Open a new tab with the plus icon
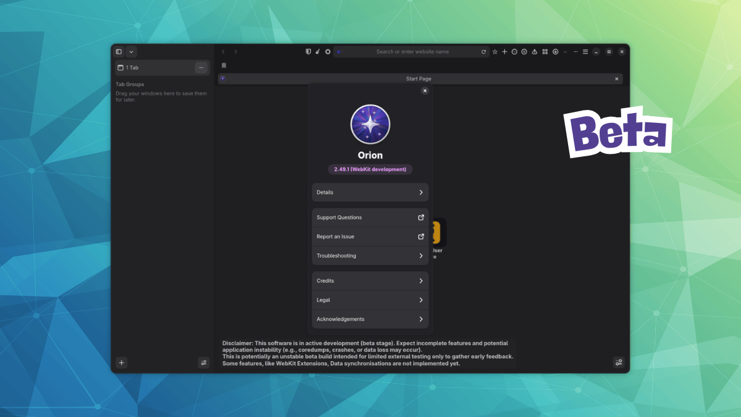This screenshot has width=741, height=417. click(x=504, y=52)
